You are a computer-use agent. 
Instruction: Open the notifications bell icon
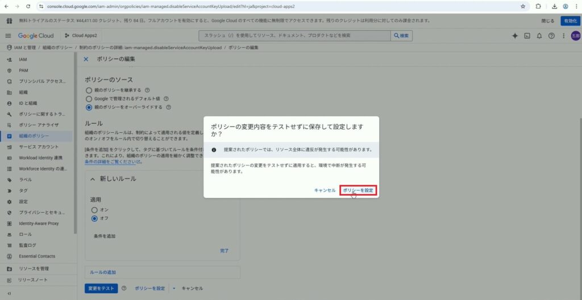pos(539,35)
